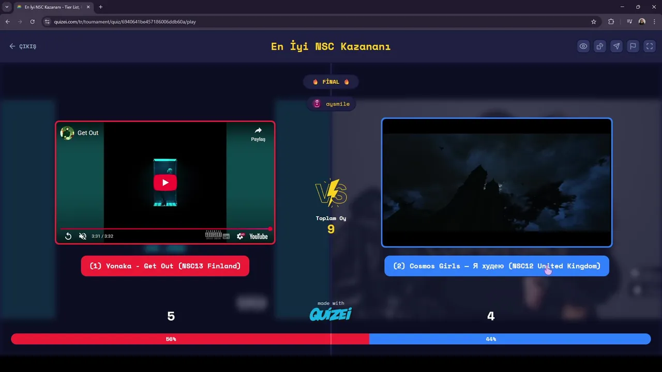This screenshot has height=372, width=662.
Task: Click the video time 3:31 / 3:32
Action: pos(102,236)
